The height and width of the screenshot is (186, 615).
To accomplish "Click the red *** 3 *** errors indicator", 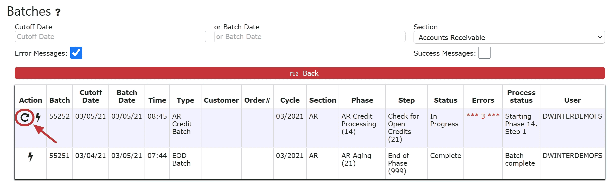I will click(x=483, y=116).
